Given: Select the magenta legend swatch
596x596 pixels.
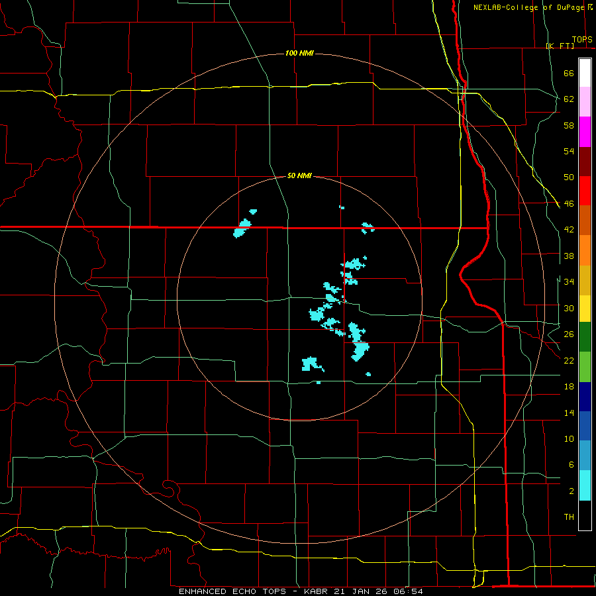Looking at the screenshot, I should (585, 132).
